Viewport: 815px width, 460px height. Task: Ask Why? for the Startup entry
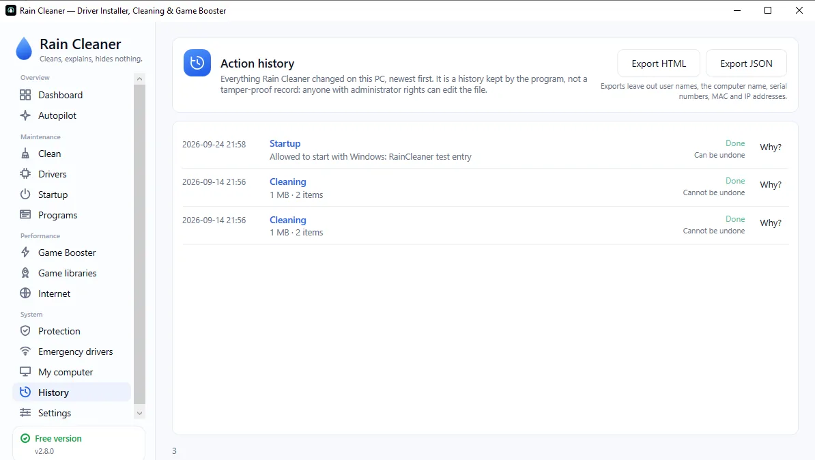(x=771, y=147)
